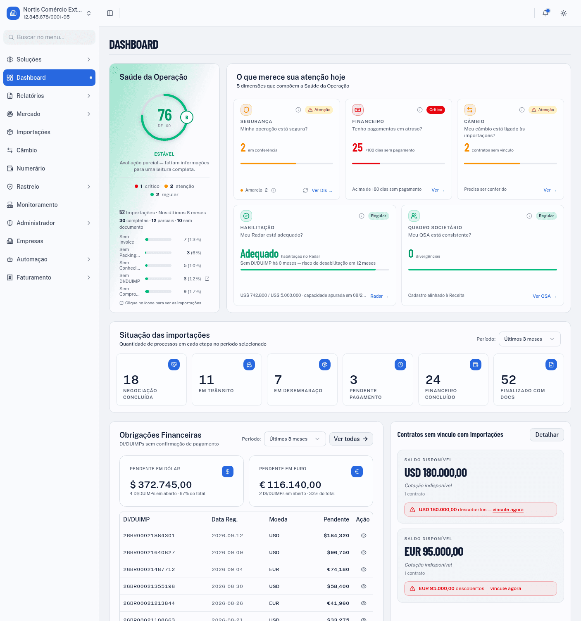Click the info icon on Habilitação card
This screenshot has width=581, height=621.
pyautogui.click(x=362, y=216)
